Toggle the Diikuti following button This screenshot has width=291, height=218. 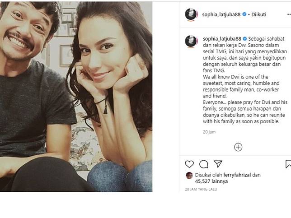click(259, 14)
